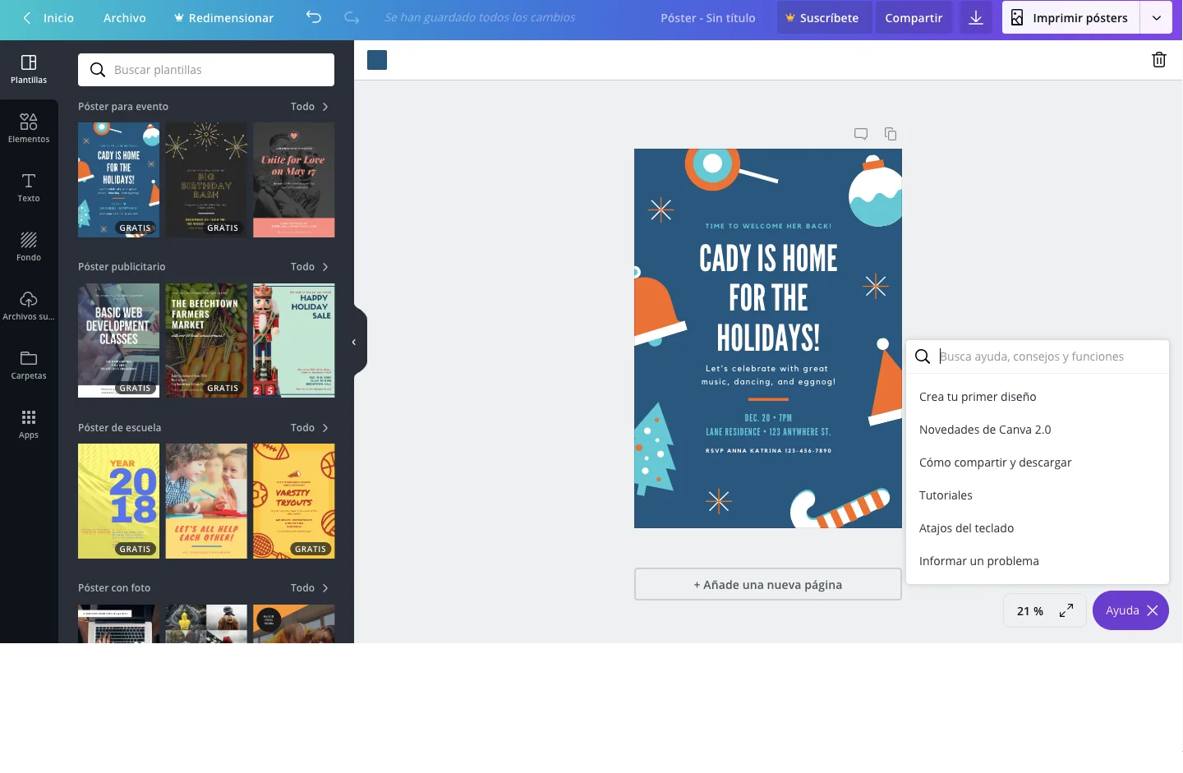Expand the dropdown next to Imprimir pósters
The width and height of the screenshot is (1183, 773).
click(1156, 17)
